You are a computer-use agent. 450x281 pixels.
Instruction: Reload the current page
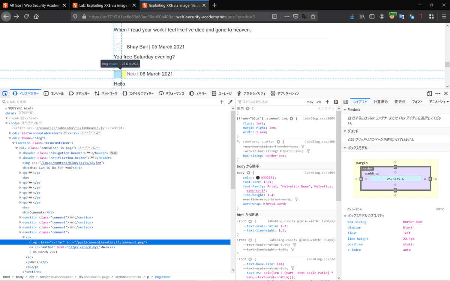click(27, 16)
